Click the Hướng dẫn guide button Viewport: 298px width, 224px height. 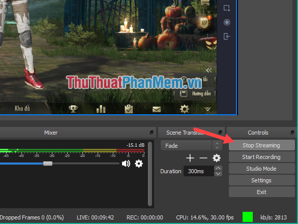(x=195, y=93)
